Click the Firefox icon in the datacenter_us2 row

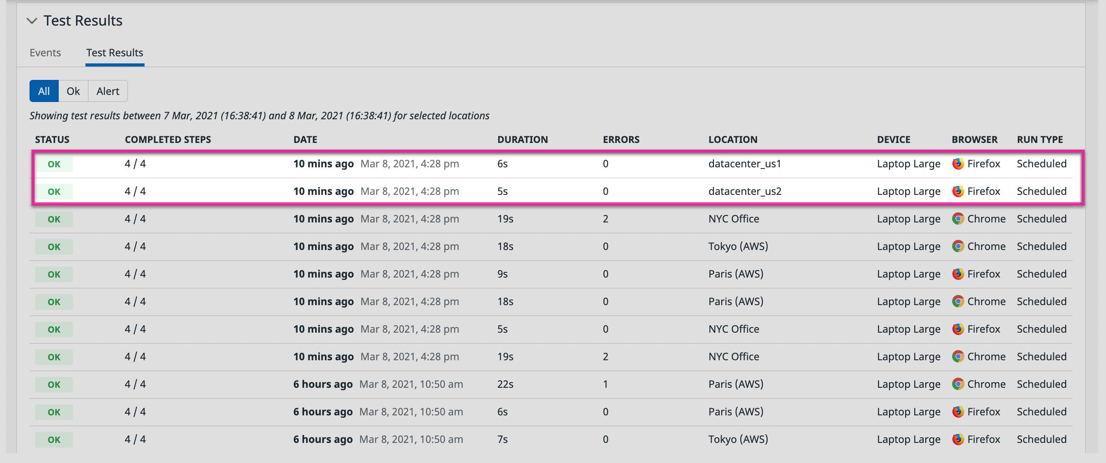[x=959, y=191]
